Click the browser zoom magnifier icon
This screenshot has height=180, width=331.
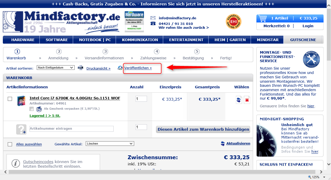click(x=310, y=177)
